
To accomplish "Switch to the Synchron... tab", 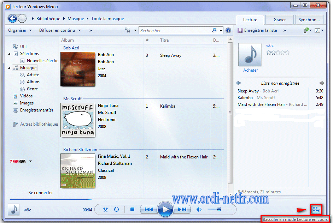I will click(x=309, y=20).
